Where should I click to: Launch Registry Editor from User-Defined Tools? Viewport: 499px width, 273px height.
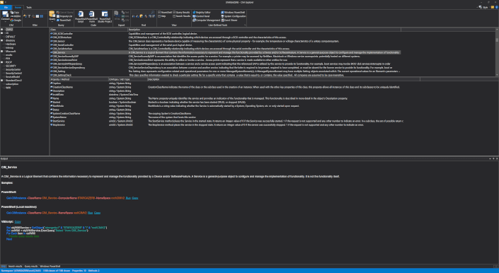click(x=202, y=13)
